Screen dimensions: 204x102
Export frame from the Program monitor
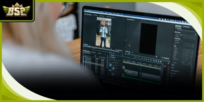point(158,61)
